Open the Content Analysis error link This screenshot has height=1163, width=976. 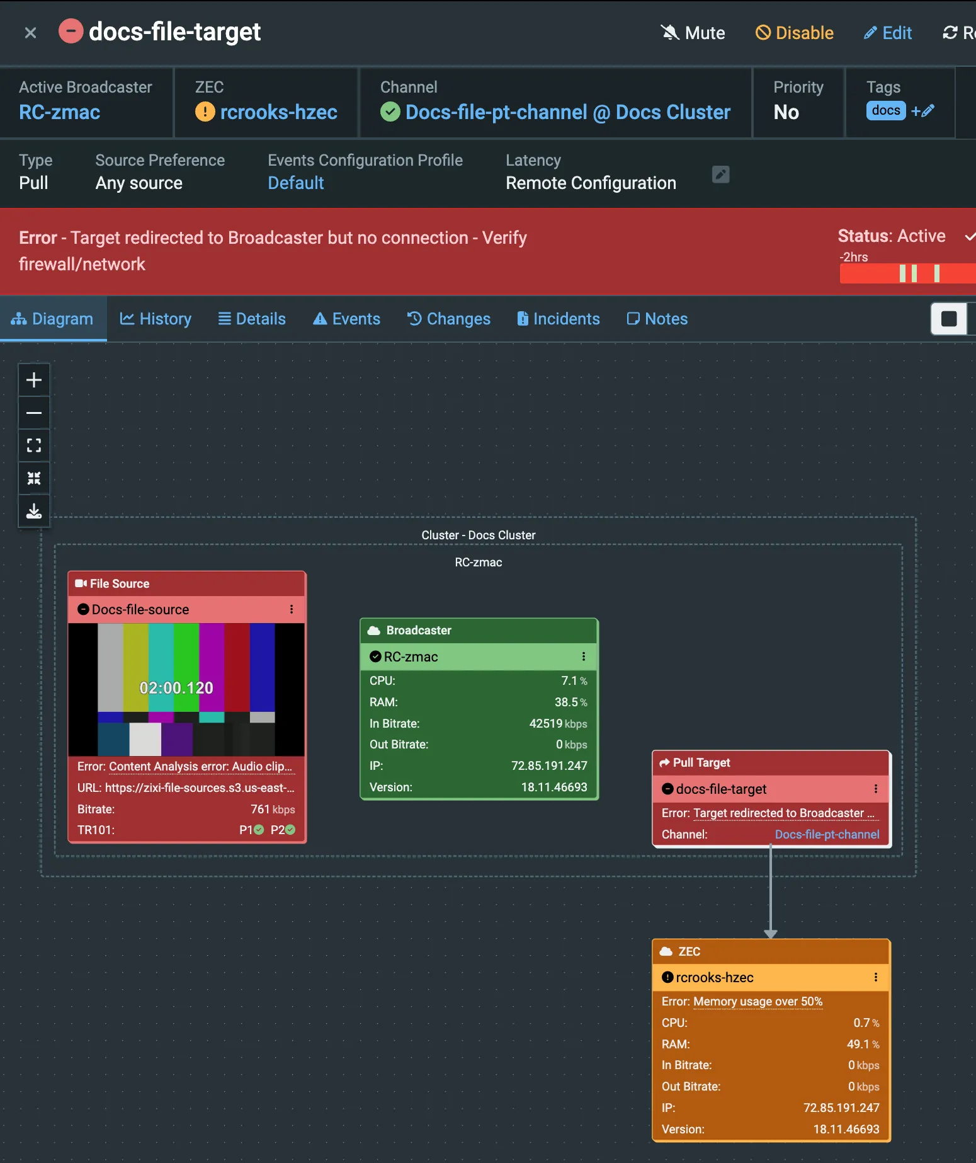pyautogui.click(x=200, y=767)
